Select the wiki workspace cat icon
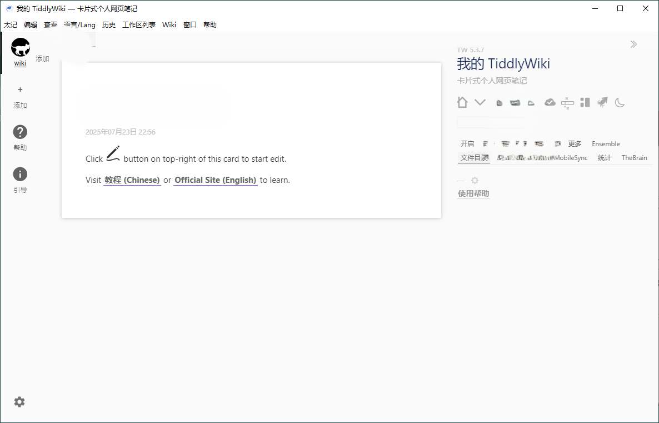659x423 pixels. point(20,47)
